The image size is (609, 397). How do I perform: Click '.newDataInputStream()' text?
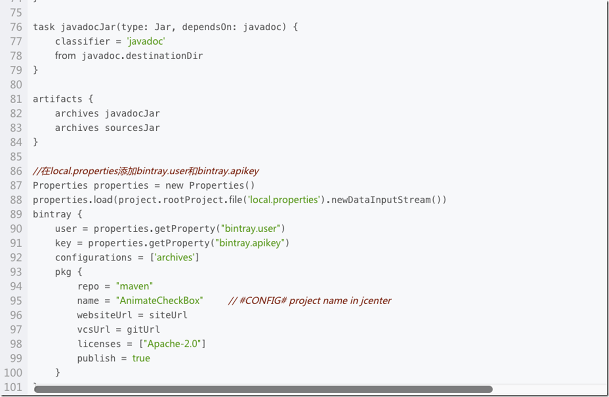[386, 200]
